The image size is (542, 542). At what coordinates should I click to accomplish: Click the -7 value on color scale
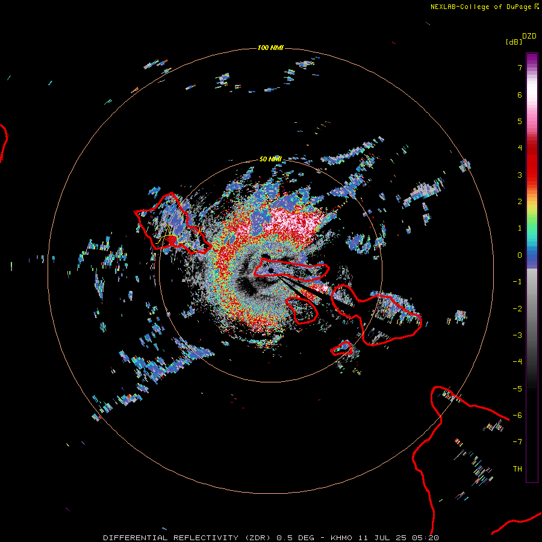[x=517, y=442]
